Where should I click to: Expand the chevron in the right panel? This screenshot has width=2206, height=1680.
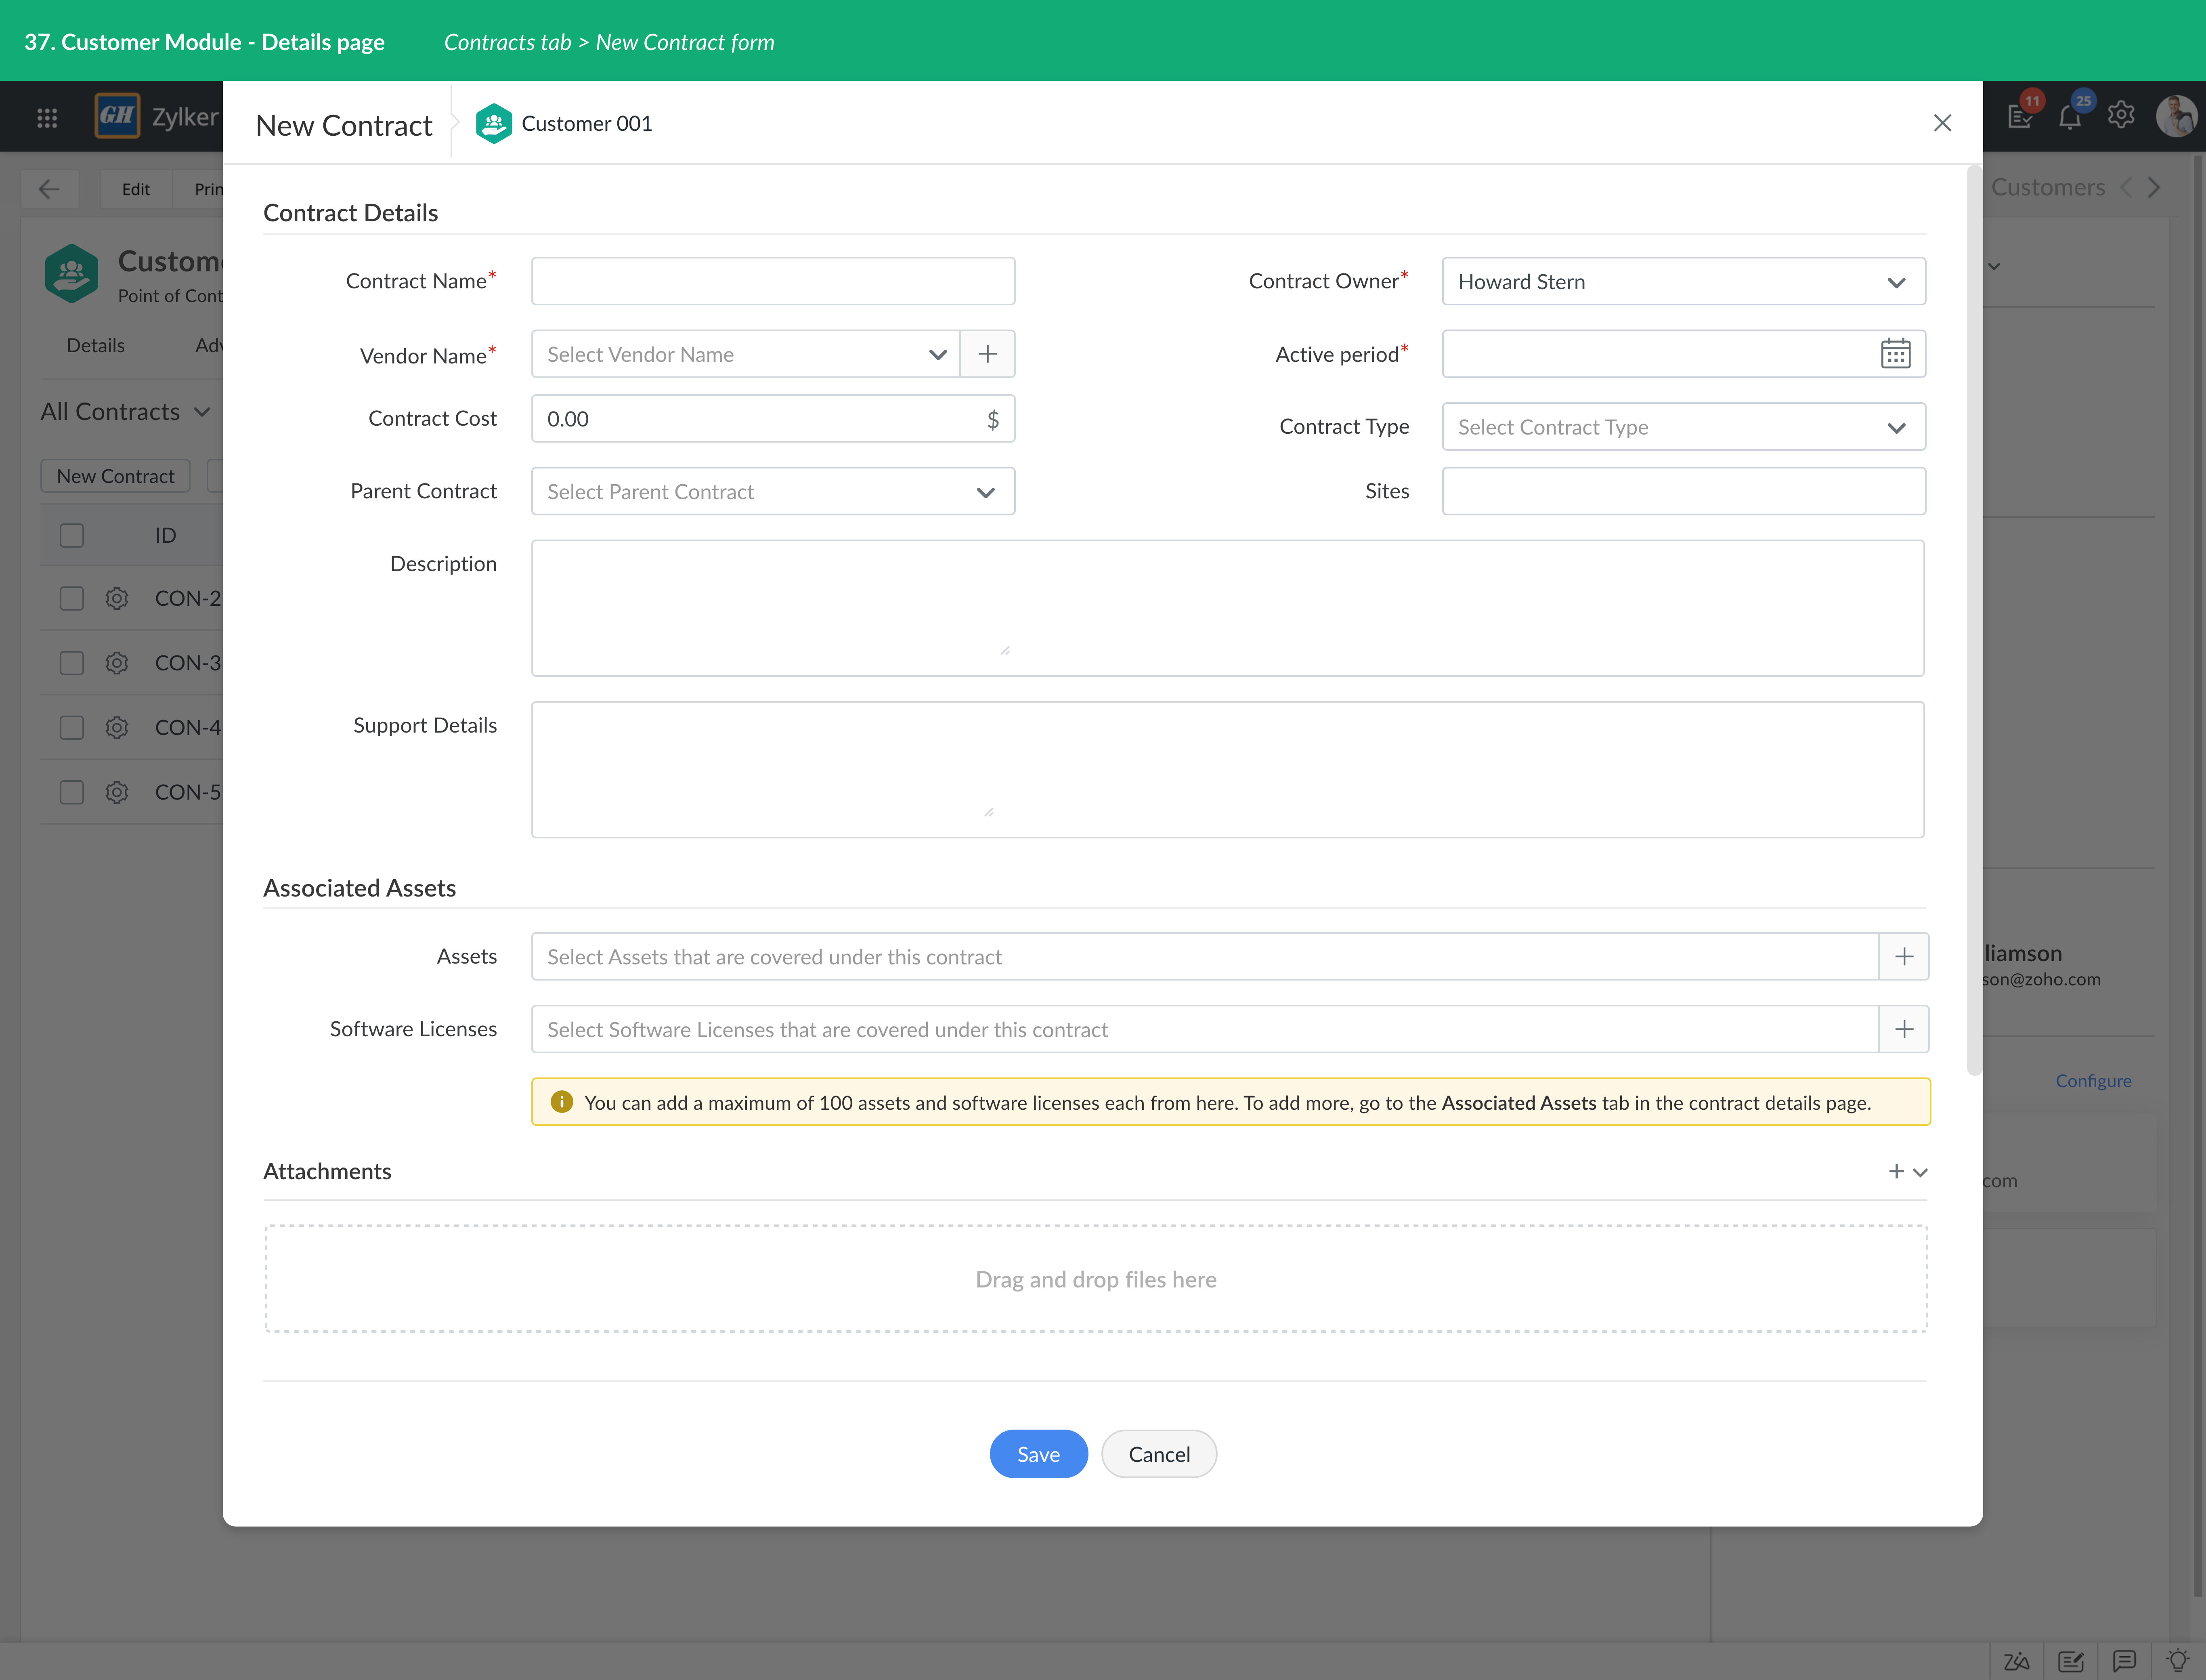pyautogui.click(x=1994, y=266)
